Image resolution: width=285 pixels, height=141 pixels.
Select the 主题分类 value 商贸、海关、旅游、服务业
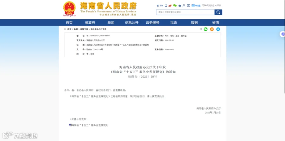tap(175, 36)
